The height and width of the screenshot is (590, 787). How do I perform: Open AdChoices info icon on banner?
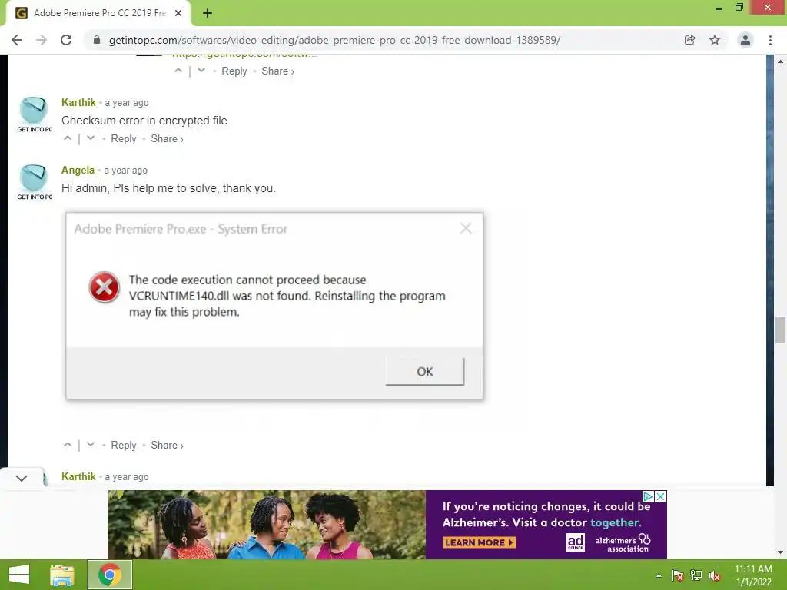pyautogui.click(x=649, y=496)
